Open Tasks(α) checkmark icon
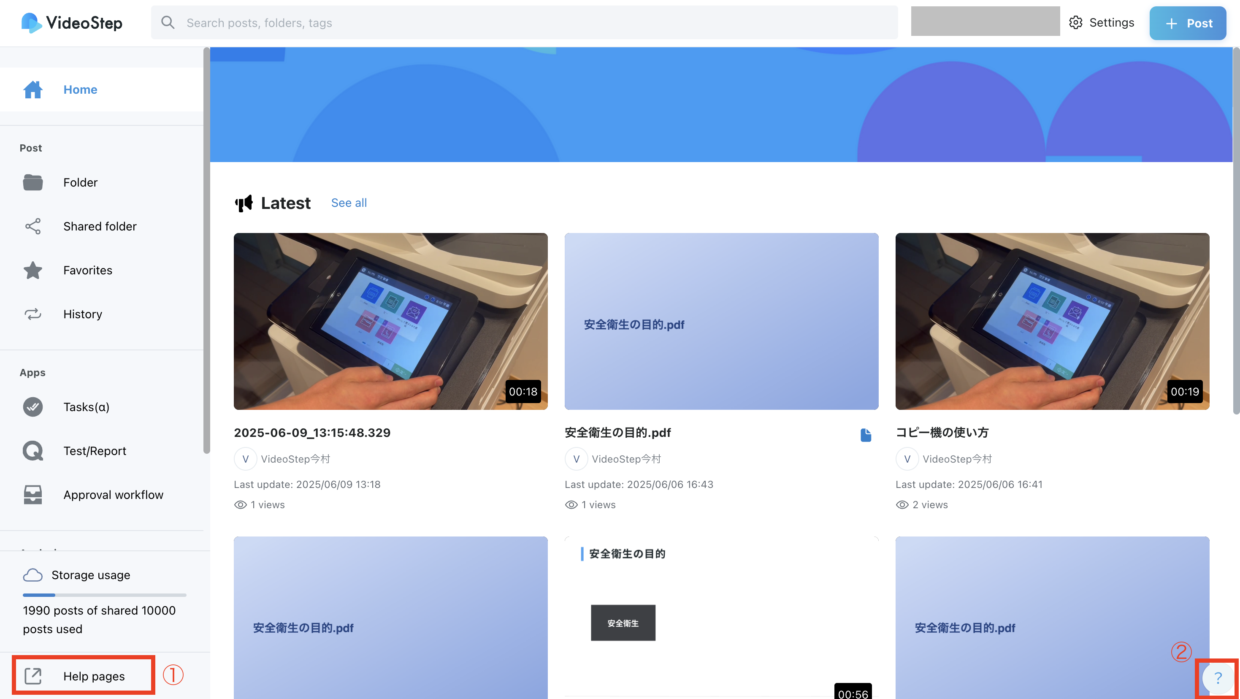 pos(33,407)
